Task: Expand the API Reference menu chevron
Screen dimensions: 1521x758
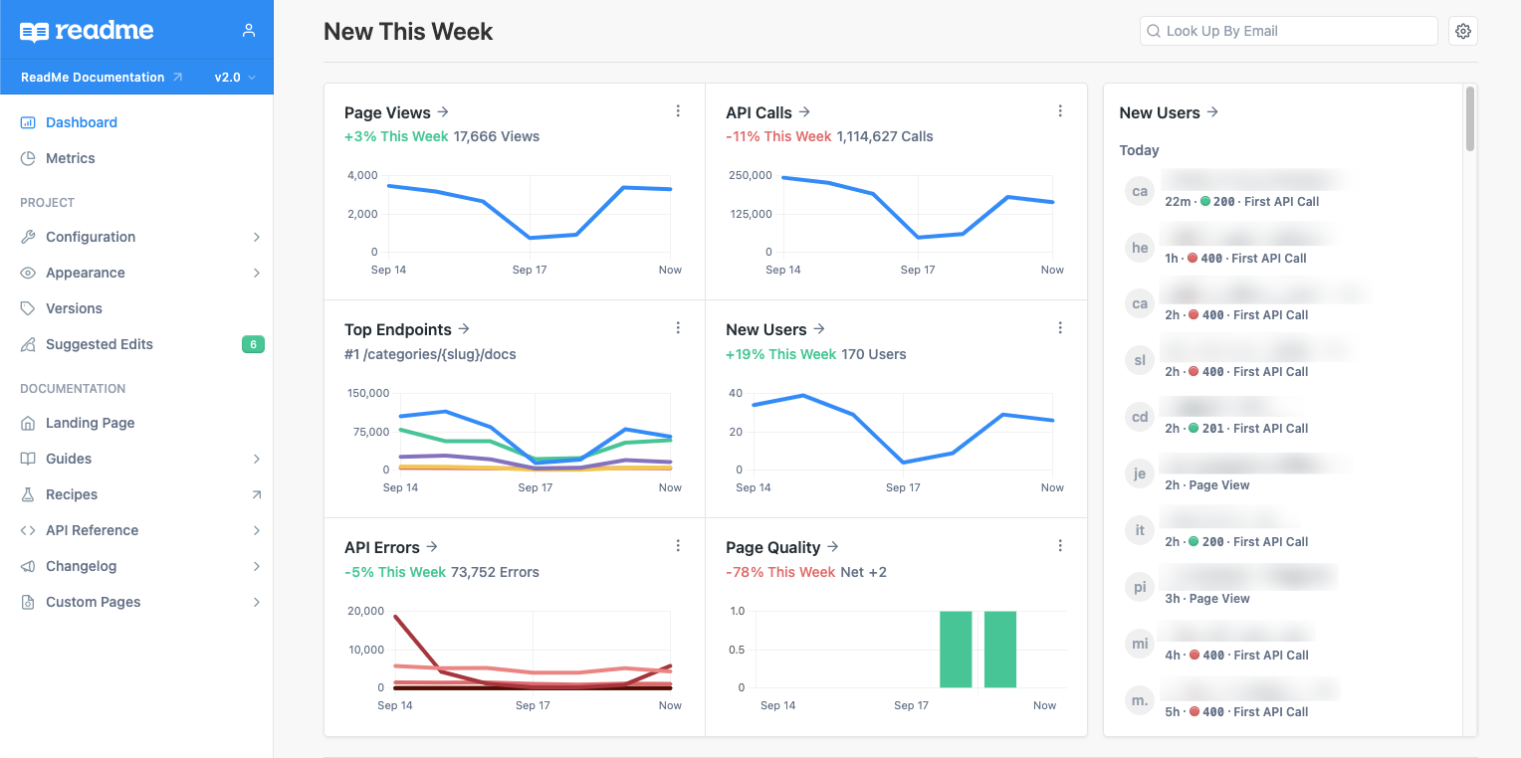Action: [x=256, y=530]
